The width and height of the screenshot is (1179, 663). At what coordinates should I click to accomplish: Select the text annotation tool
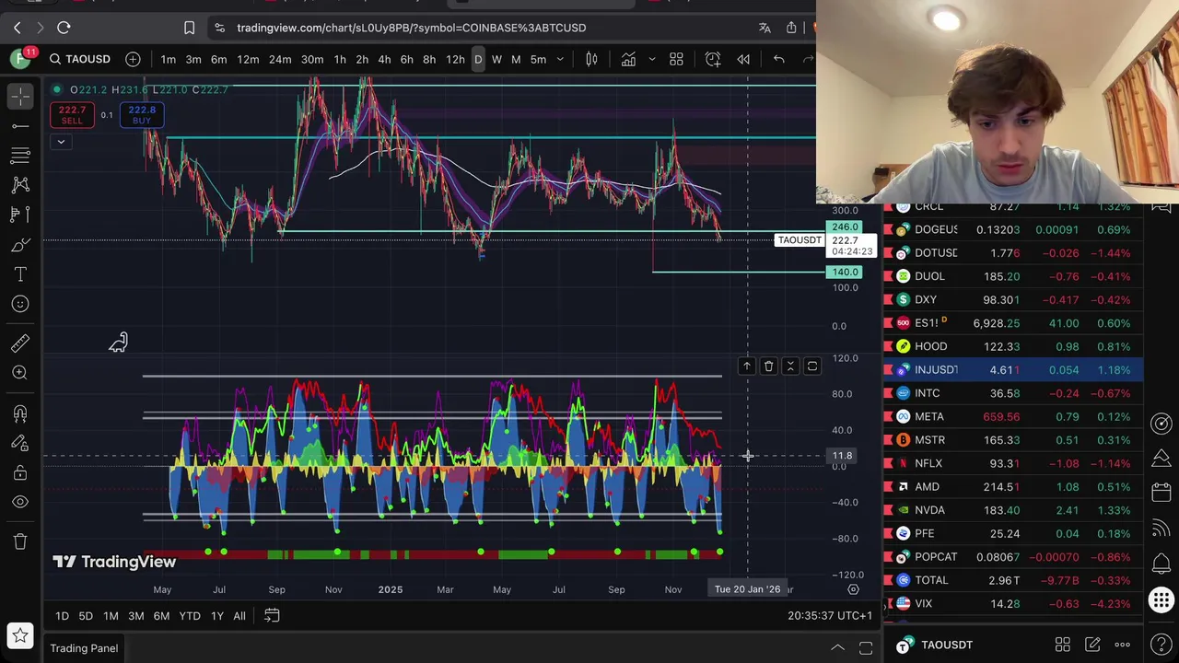(20, 274)
